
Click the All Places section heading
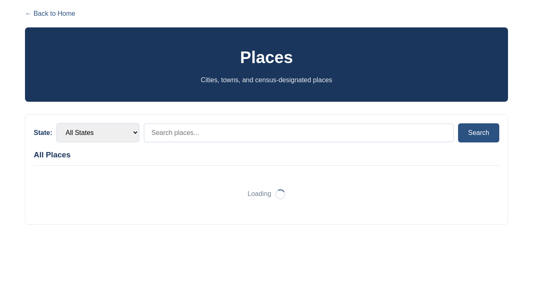pyautogui.click(x=52, y=155)
